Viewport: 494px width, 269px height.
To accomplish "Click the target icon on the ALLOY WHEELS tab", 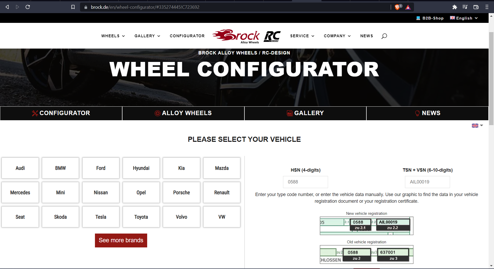I will click(x=157, y=113).
